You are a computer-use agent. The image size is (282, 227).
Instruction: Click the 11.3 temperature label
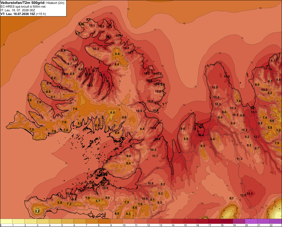(x=239, y=159)
